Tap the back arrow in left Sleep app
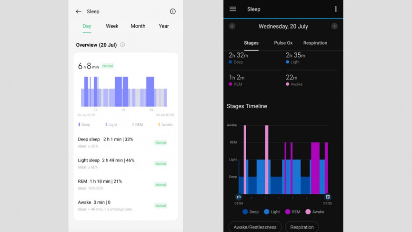412x232 pixels. click(x=78, y=11)
